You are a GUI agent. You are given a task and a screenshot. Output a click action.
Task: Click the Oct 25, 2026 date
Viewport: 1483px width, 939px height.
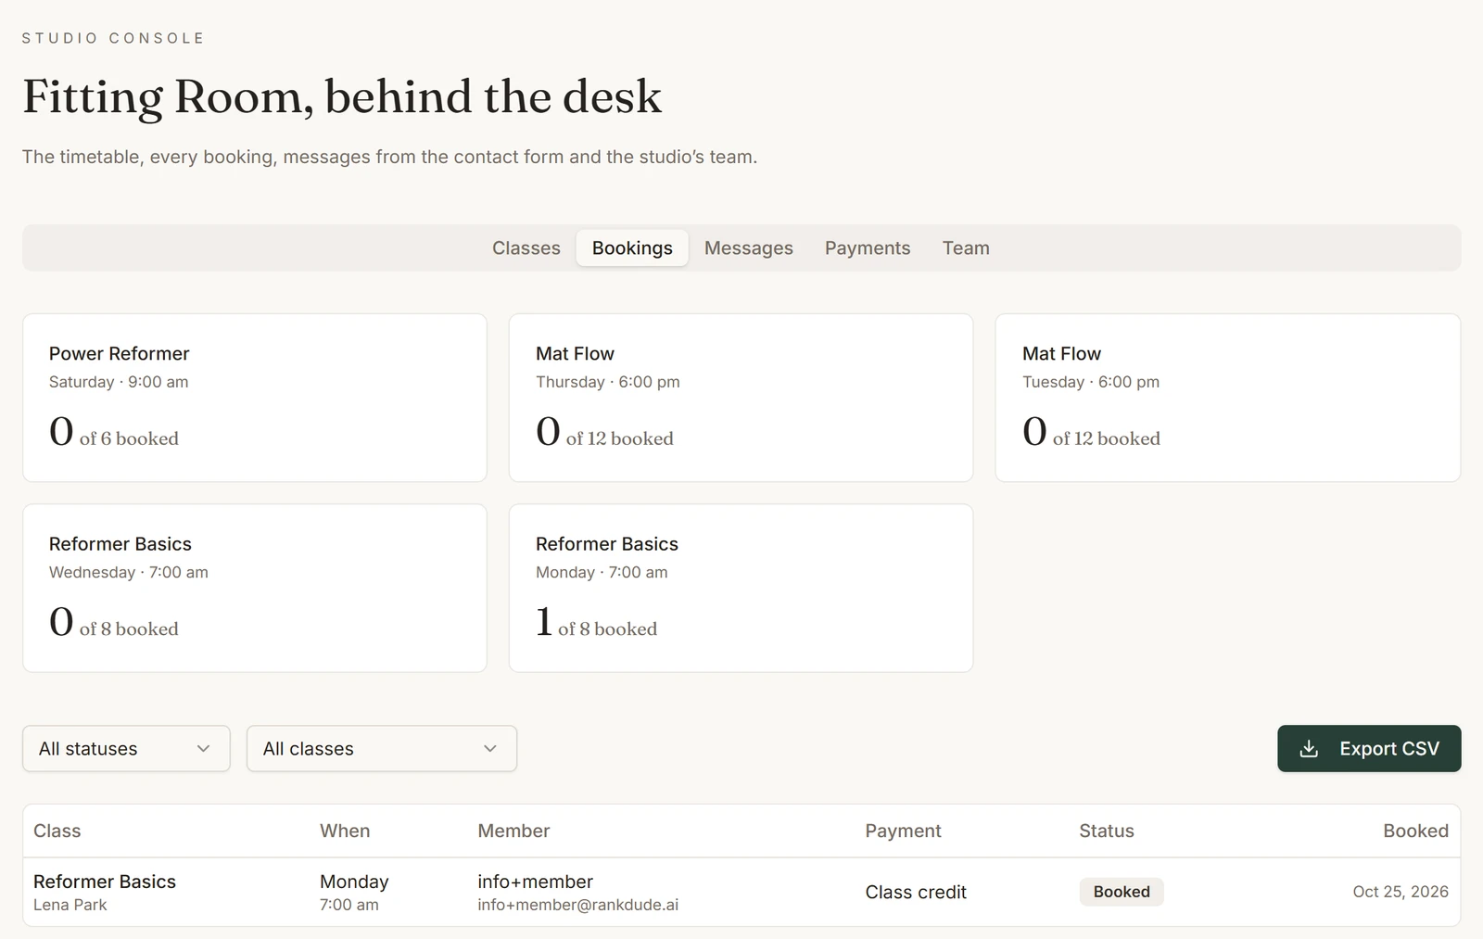[x=1401, y=892]
